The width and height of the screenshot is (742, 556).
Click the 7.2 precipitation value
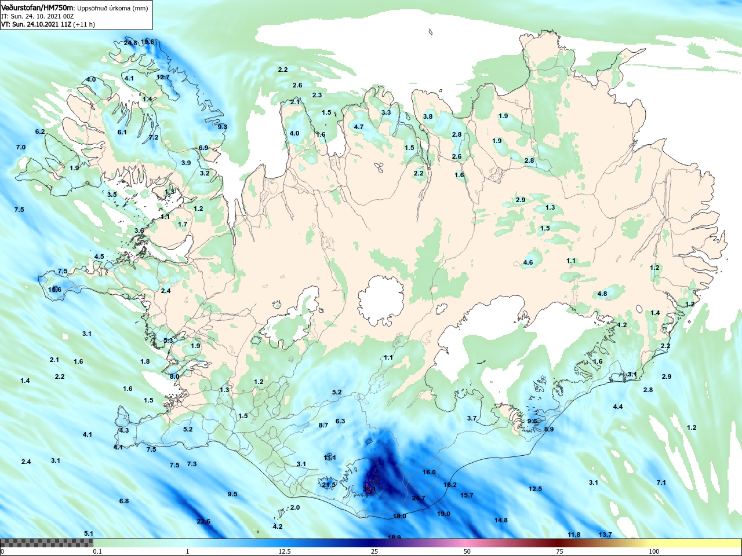coord(154,137)
